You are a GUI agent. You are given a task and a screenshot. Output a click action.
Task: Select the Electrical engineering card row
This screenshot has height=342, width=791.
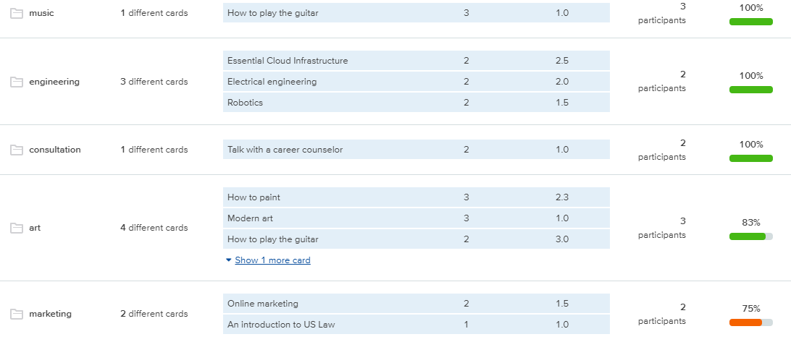pos(417,82)
